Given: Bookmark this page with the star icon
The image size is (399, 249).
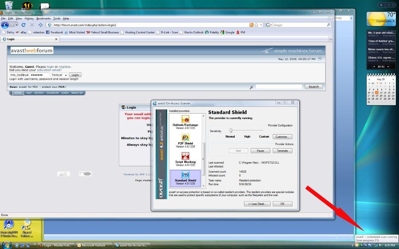Looking at the screenshot, I should tap(256, 25).
